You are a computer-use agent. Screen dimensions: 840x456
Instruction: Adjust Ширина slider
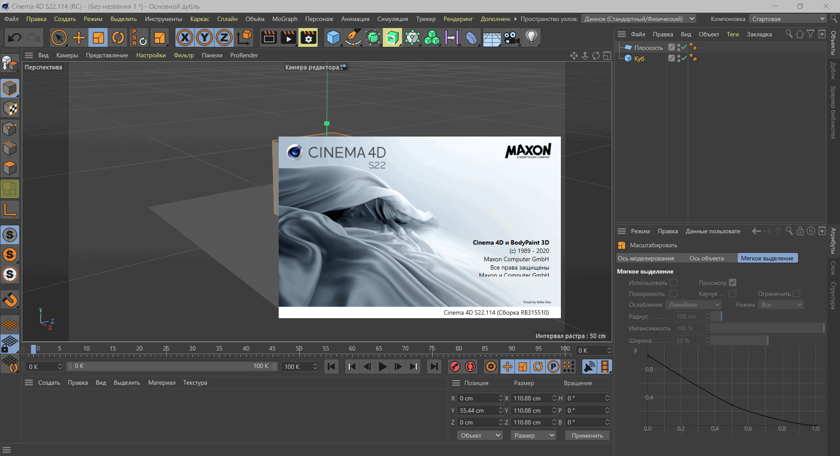tap(767, 340)
